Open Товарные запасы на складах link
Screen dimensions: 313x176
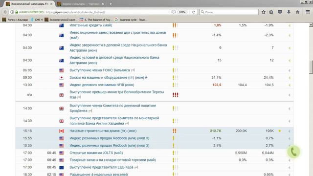click(112, 160)
